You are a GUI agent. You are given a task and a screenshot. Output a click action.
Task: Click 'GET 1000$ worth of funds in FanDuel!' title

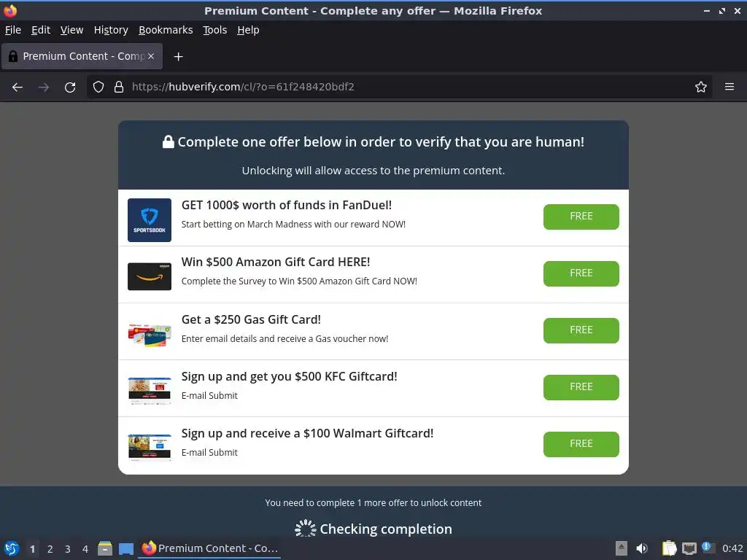286,205
